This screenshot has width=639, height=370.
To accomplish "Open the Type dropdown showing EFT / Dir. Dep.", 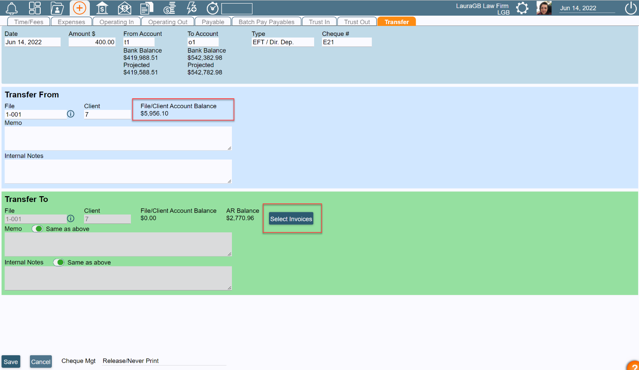I will [x=282, y=42].
